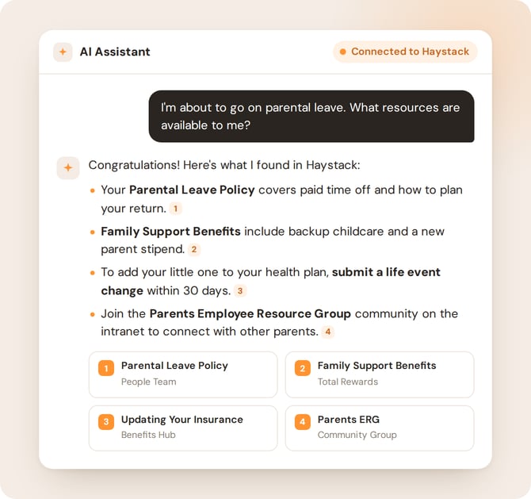531x499 pixels.
Task: Click the AI Assistant title text
Action: tap(115, 52)
